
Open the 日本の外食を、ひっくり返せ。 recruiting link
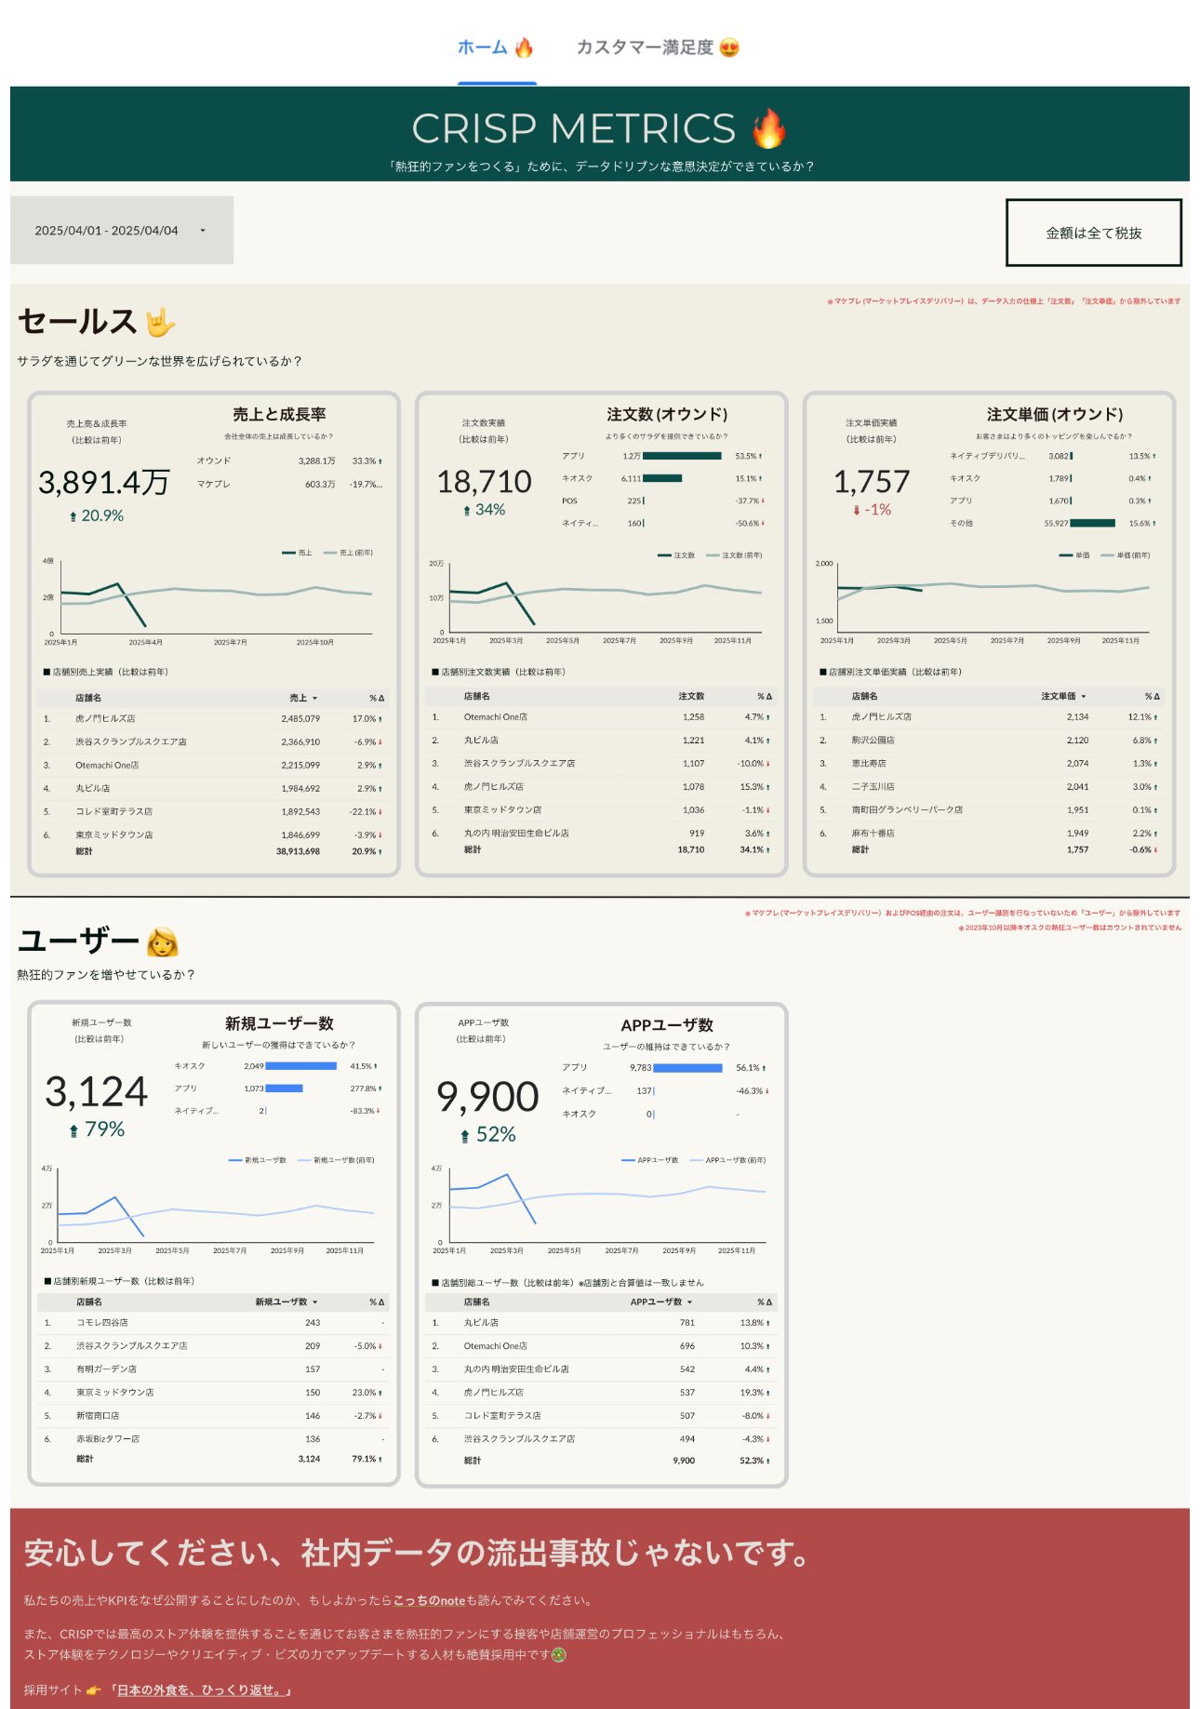(x=200, y=1689)
